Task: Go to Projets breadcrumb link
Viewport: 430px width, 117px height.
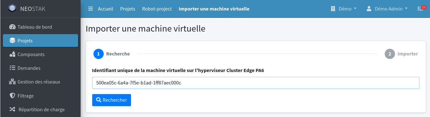Action: click(x=127, y=9)
